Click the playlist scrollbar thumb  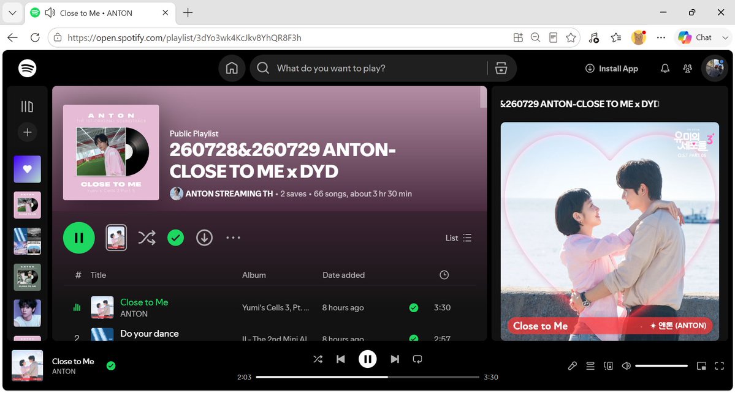click(483, 97)
